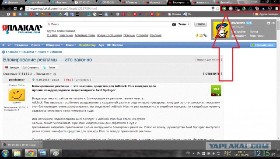Click the maratdnb user avatar
The height and width of the screenshot is (159, 280).
click(221, 30)
